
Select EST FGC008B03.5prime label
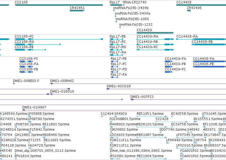tap(125, 119)
